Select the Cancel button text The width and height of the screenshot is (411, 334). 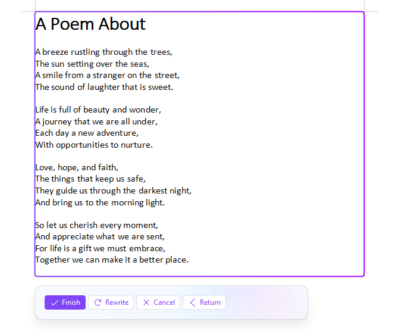[x=164, y=302]
